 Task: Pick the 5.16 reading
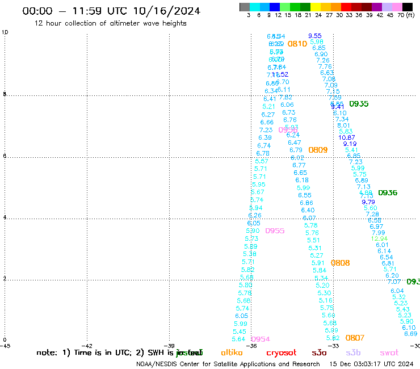pyautogui.click(x=325, y=300)
